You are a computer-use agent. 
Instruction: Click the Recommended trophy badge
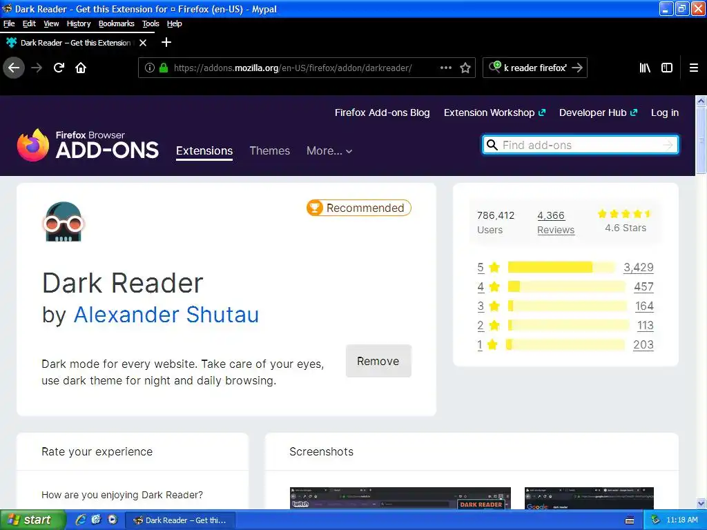click(315, 208)
